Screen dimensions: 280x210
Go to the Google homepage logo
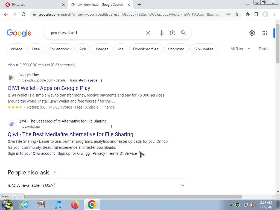click(19, 33)
